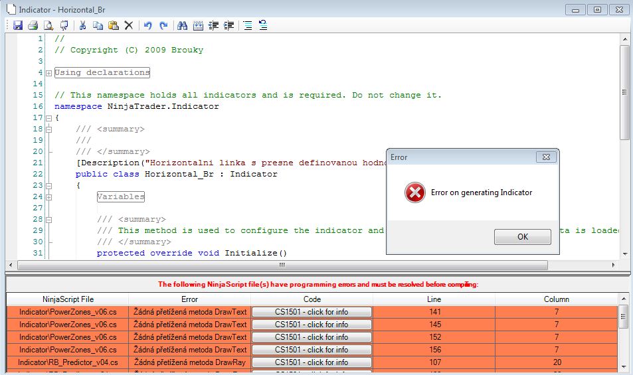Click CS1501 info button for line 141
The image size is (633, 375).
[x=312, y=312]
